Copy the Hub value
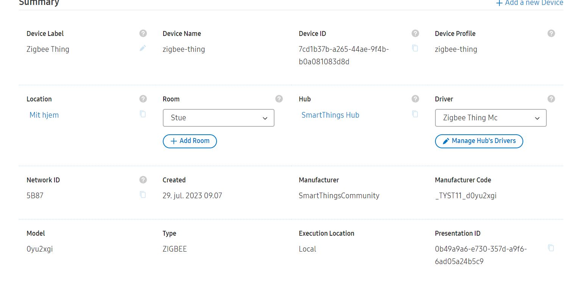574x283 pixels. click(415, 114)
